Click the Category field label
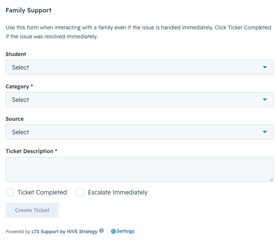This screenshot has width=278, height=246. [17, 87]
